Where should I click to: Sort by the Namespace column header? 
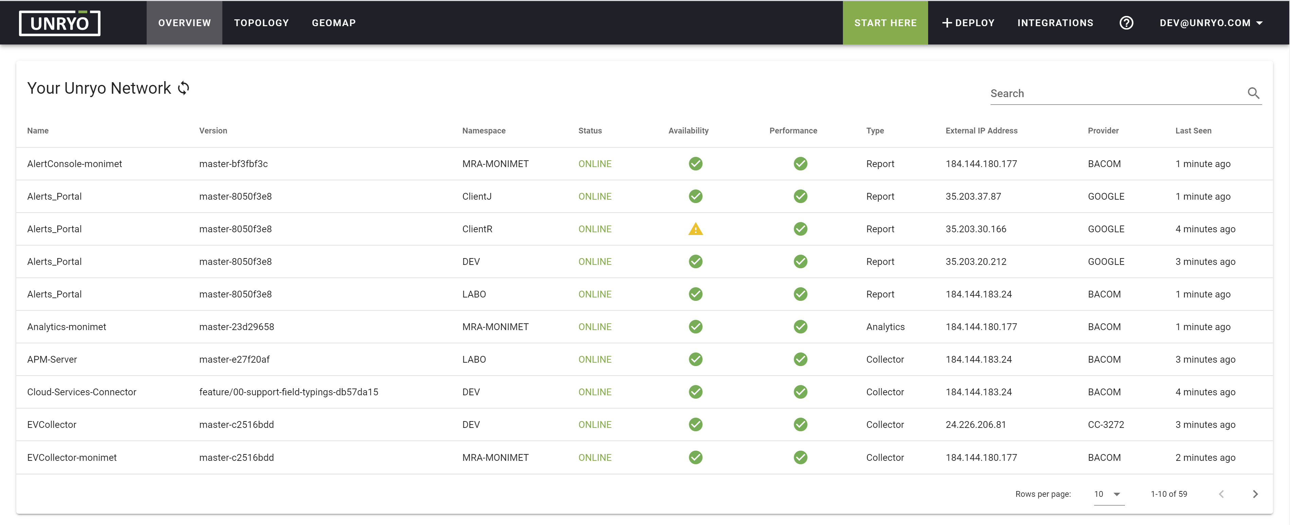[484, 131]
